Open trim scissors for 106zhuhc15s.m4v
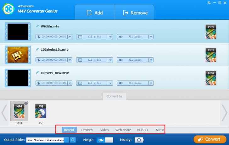The width and height of the screenshot is (229, 145). coord(39,60)
